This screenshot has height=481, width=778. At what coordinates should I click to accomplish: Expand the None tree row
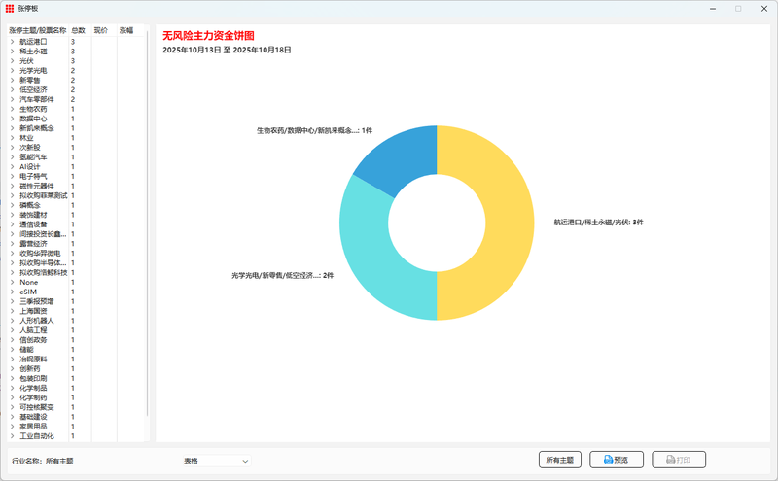coord(13,282)
